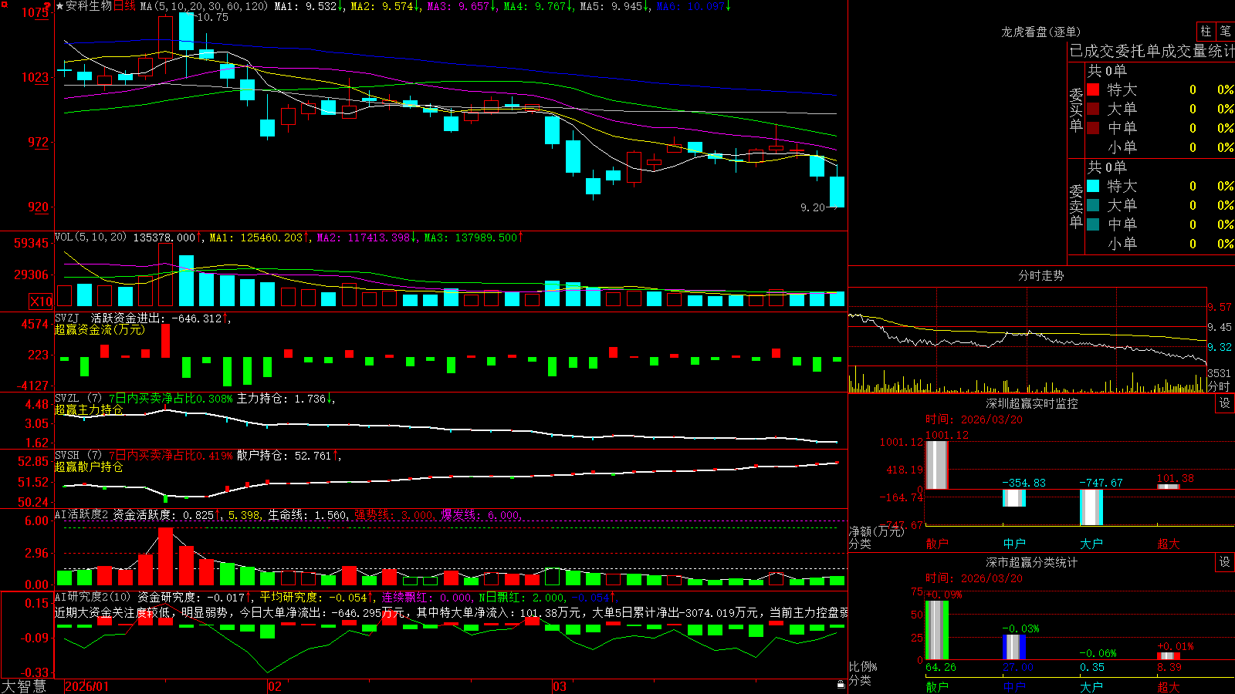
Task: Click the 10.75 high price annotation
Action: [x=212, y=17]
